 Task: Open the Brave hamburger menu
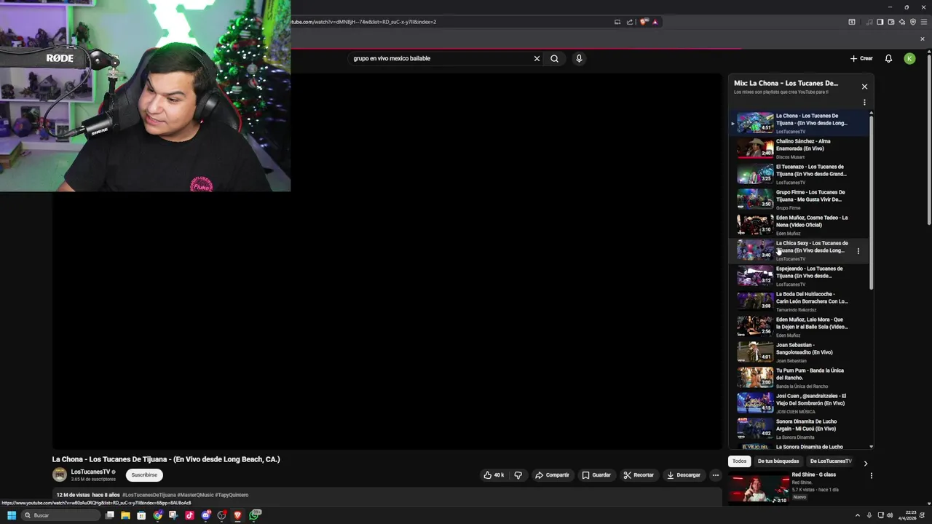(924, 22)
